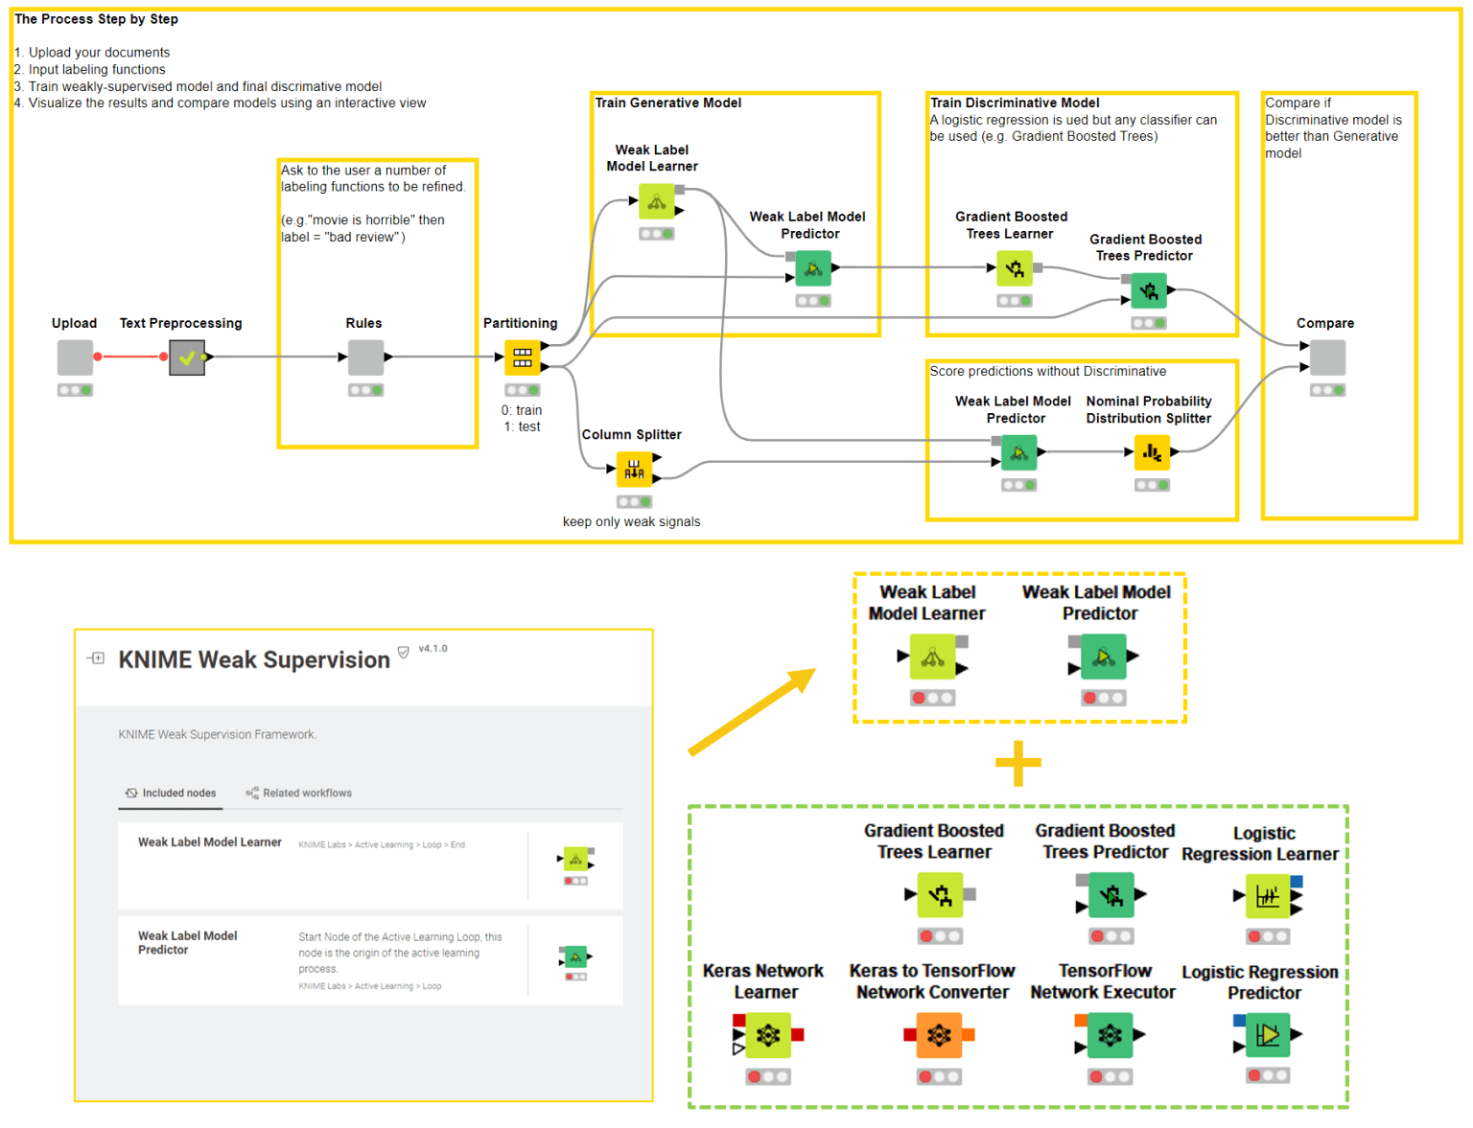1473x1128 pixels.
Task: Select the Partitioning node
Action: click(522, 357)
